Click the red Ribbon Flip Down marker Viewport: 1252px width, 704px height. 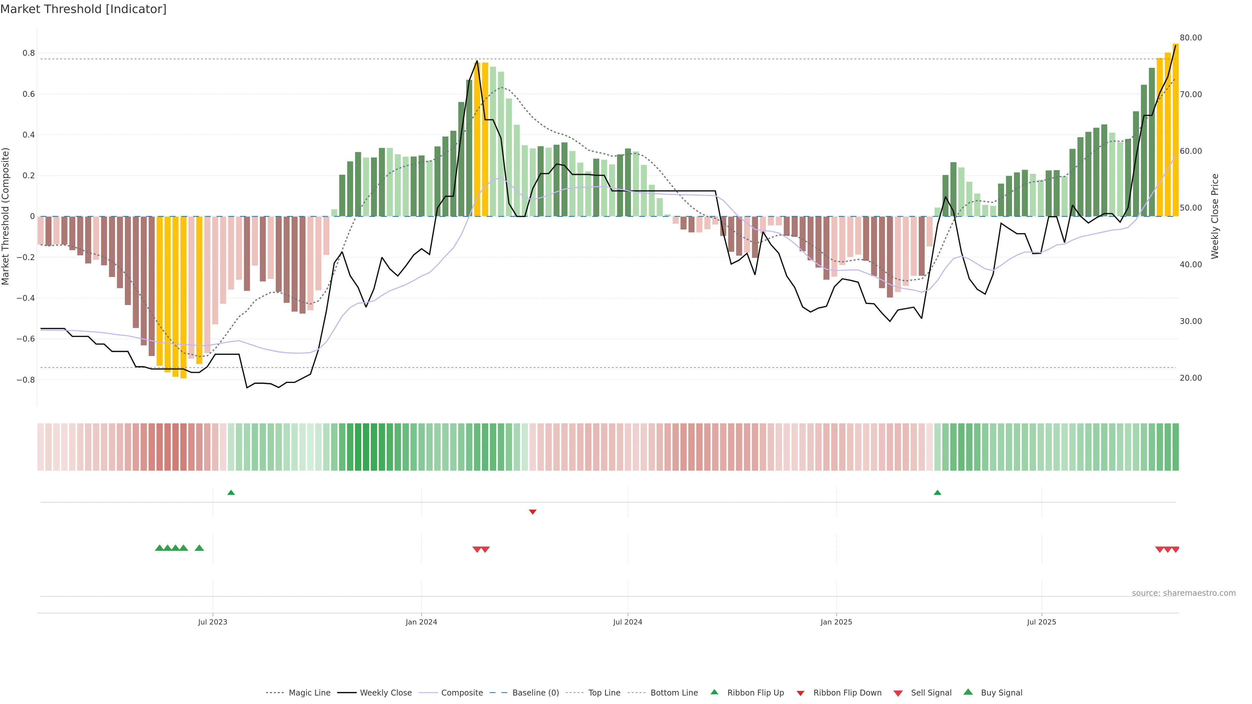(x=533, y=512)
